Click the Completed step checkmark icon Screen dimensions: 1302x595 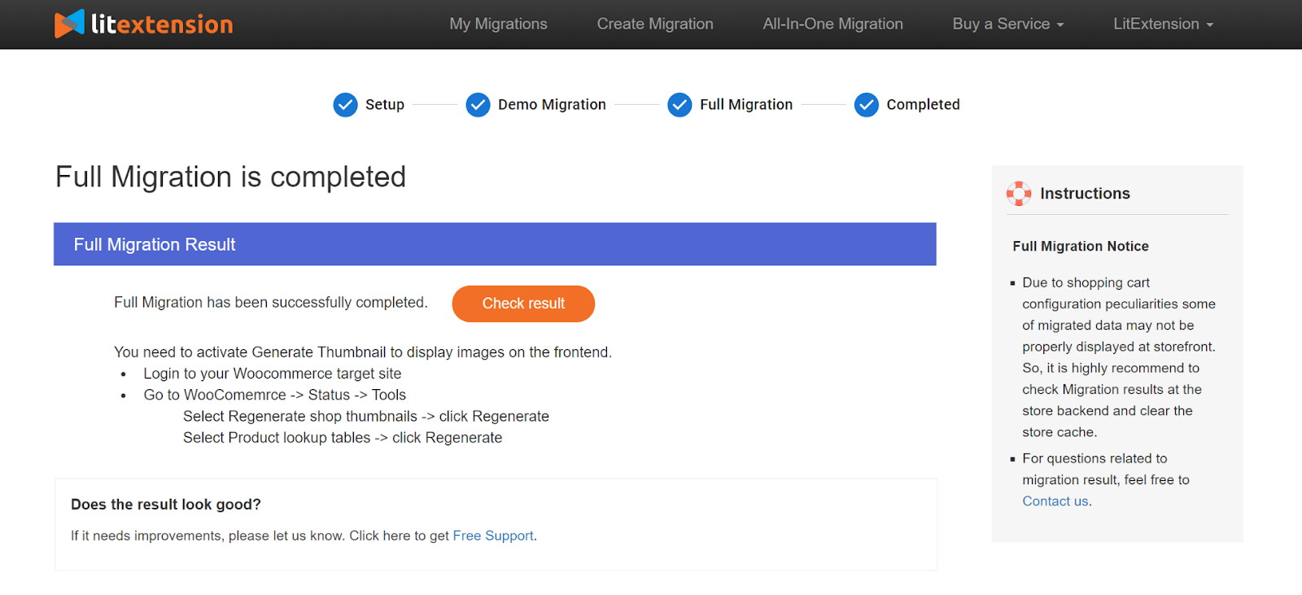coord(867,105)
